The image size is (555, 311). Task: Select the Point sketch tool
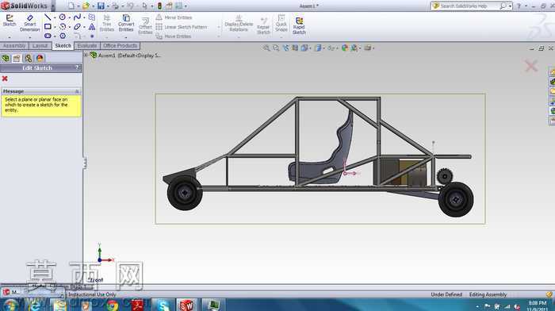pos(92,36)
